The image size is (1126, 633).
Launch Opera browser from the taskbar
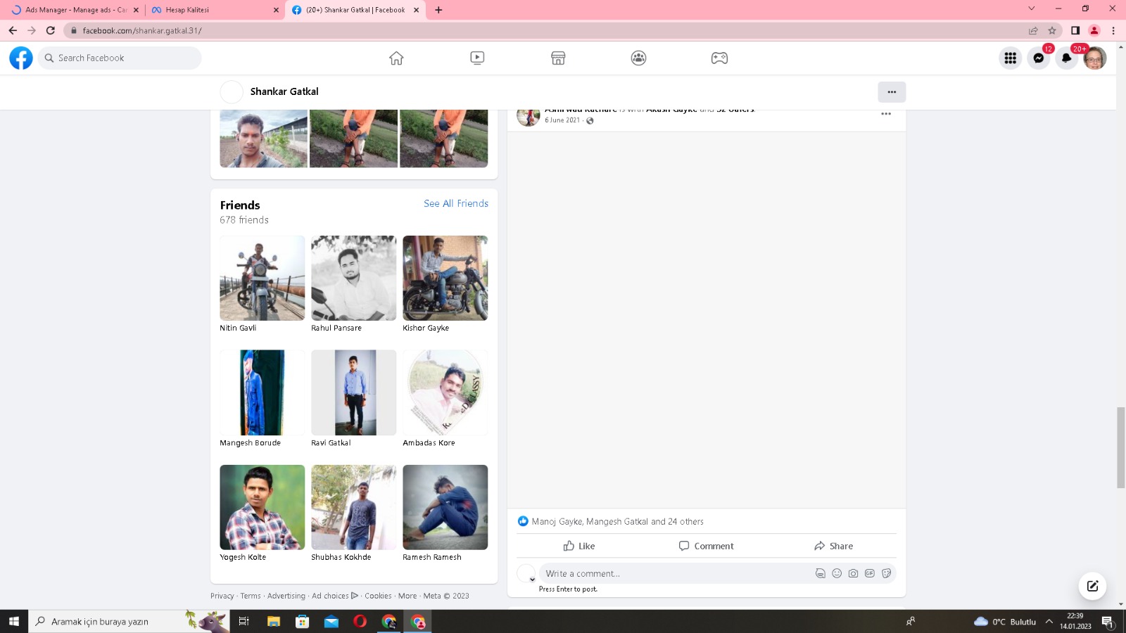(x=360, y=621)
